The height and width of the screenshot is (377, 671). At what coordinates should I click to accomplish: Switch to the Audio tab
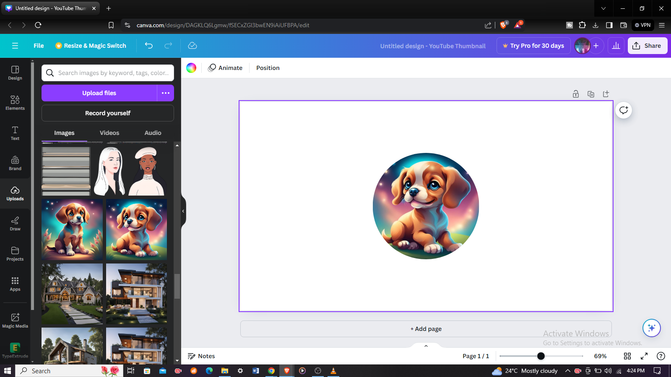tap(153, 133)
